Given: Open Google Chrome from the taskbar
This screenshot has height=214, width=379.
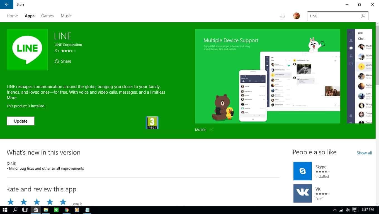Looking at the screenshot, I should 67,210.
